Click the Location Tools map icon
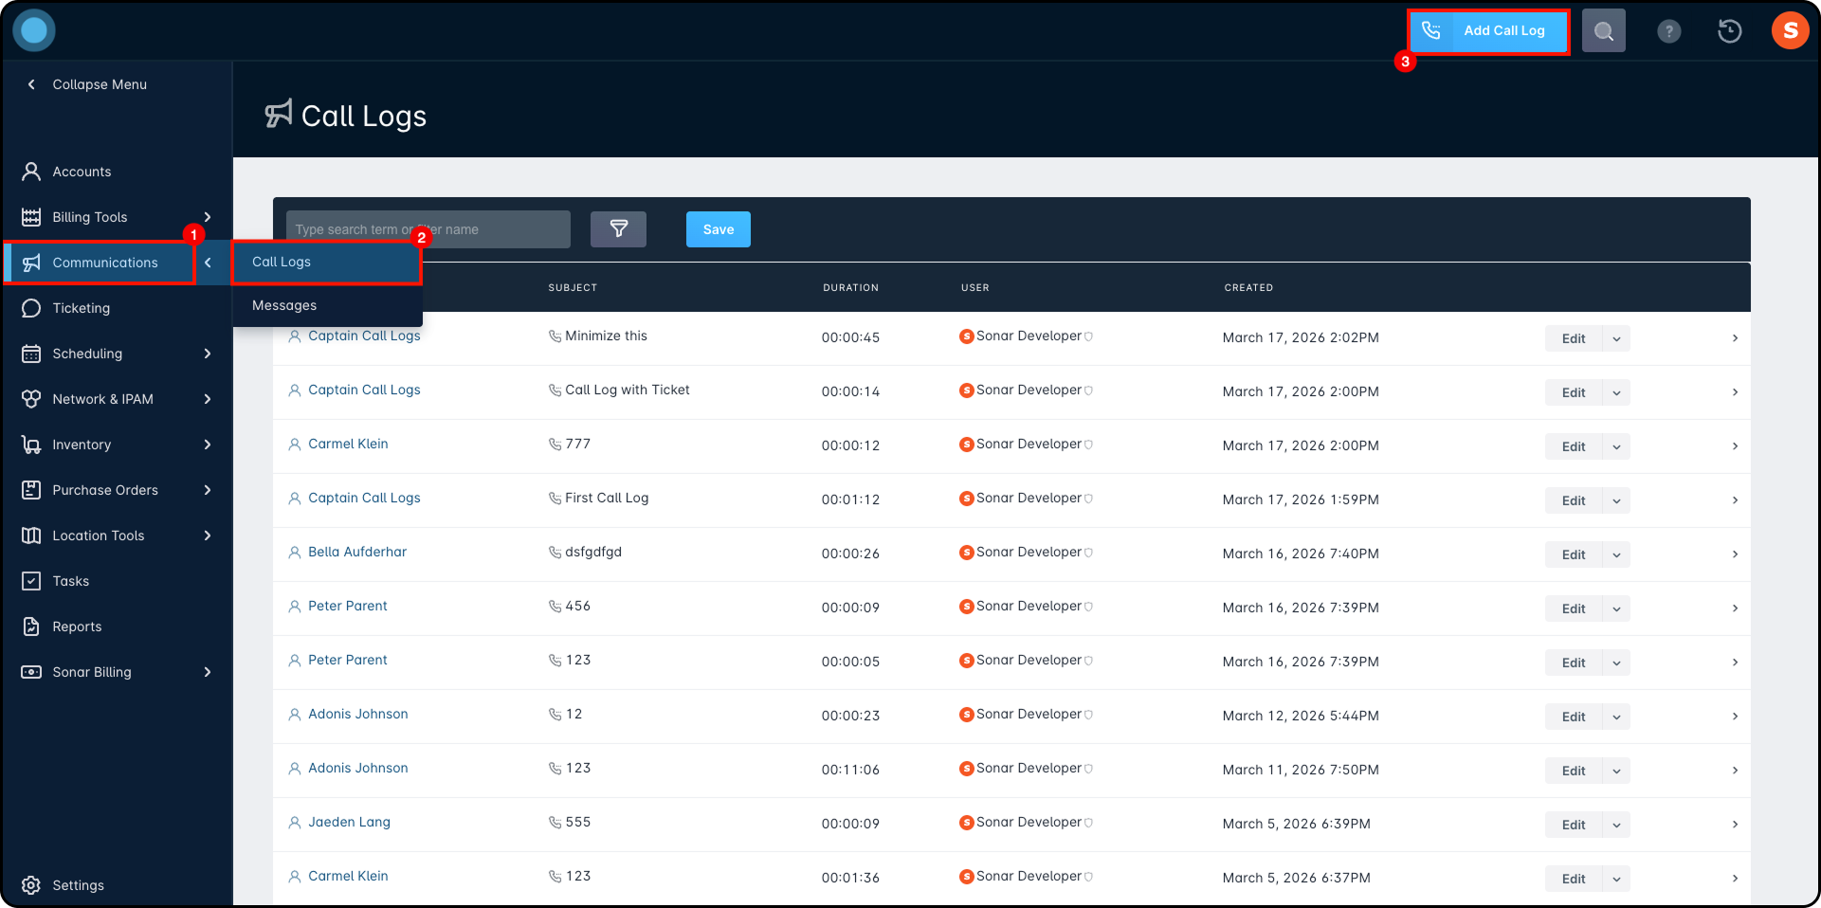 (31, 536)
